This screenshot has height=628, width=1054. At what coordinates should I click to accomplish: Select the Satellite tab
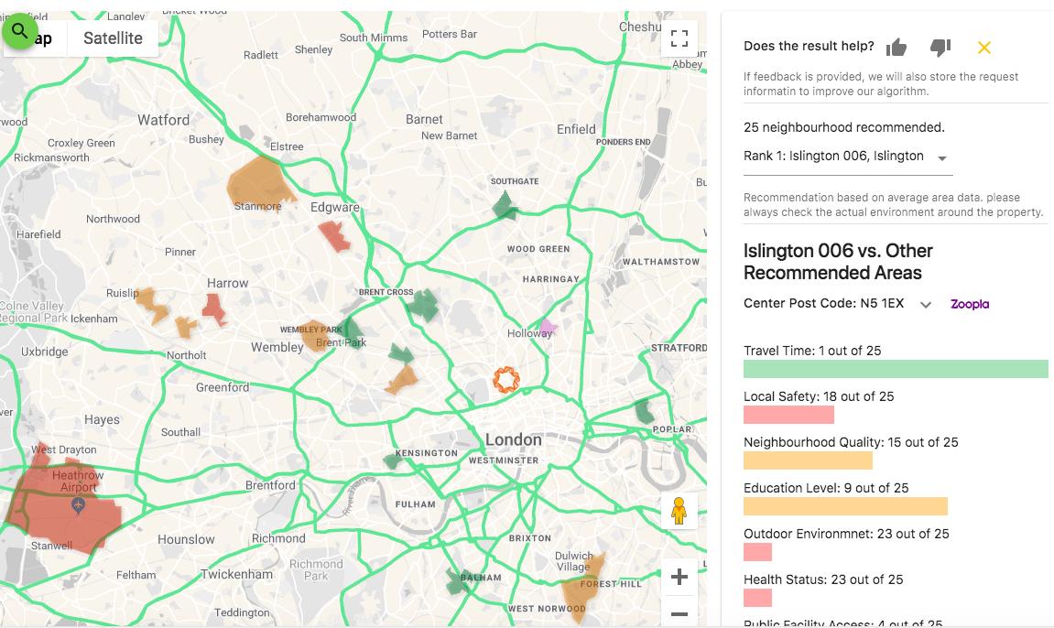tap(113, 38)
